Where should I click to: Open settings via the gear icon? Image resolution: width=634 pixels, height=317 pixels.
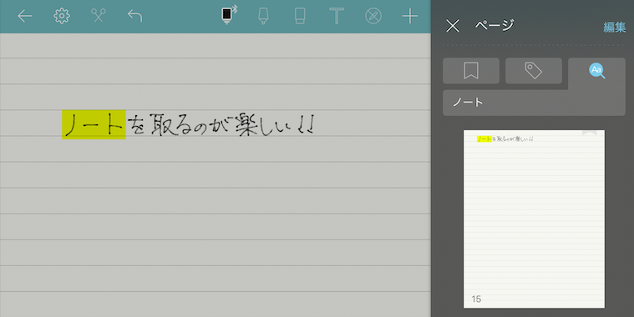tap(62, 16)
